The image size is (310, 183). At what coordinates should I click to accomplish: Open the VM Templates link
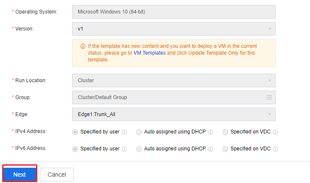tap(149, 53)
